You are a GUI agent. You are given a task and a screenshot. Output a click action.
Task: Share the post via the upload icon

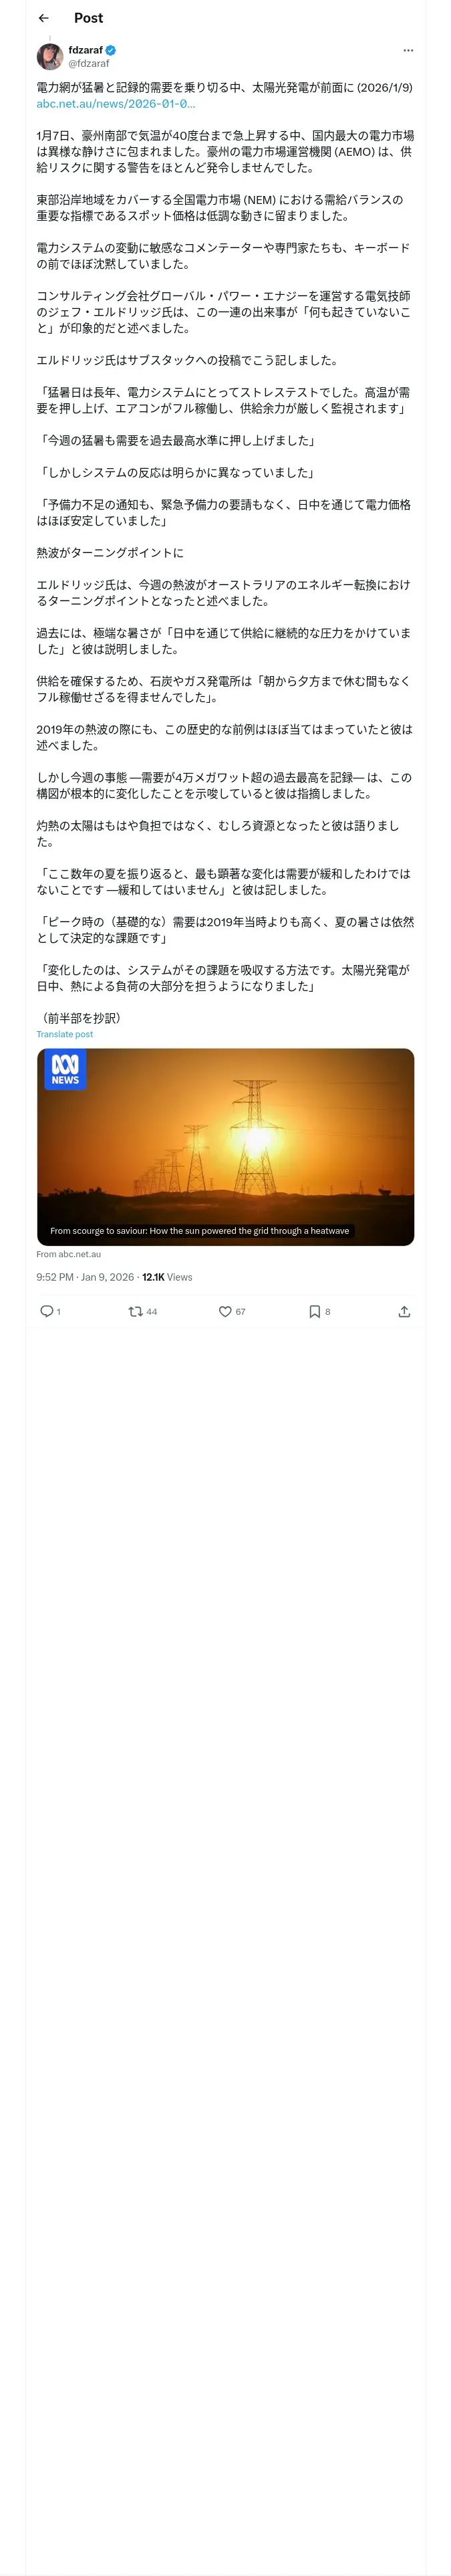404,1311
